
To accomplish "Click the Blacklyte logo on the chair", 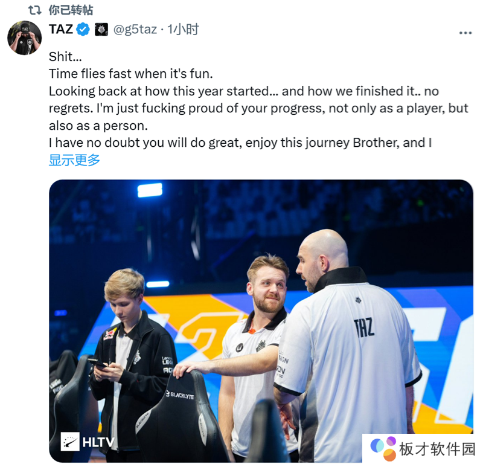I will click(x=180, y=395).
